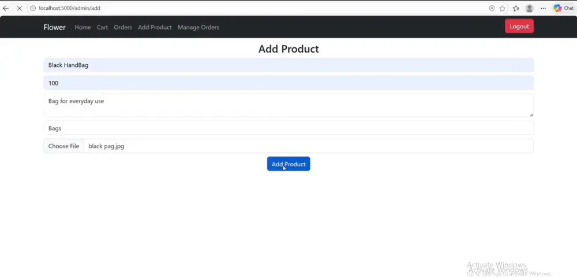Open Manage Orders nav link
Image resolution: width=577 pixels, height=277 pixels.
(198, 27)
